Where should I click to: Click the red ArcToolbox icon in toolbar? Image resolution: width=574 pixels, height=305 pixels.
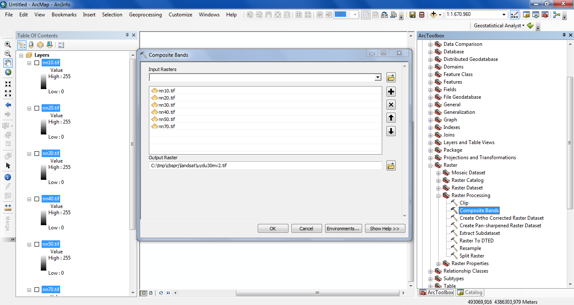point(545,15)
